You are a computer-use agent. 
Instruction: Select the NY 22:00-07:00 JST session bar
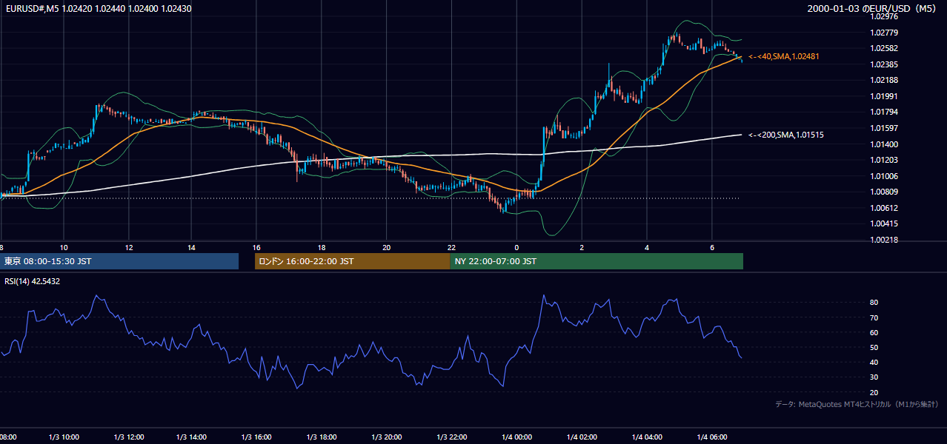597,261
